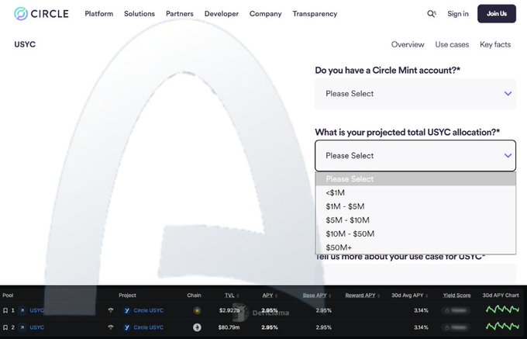Click the $80.79m TVL value
The width and height of the screenshot is (527, 339).
pyautogui.click(x=229, y=327)
